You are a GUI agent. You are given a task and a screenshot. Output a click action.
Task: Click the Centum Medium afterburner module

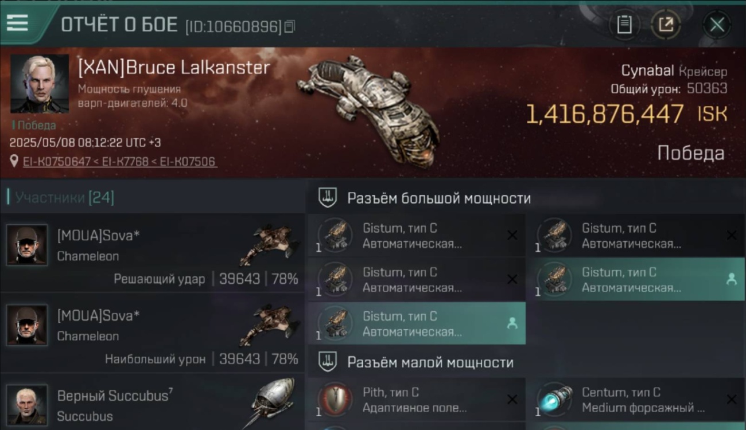636,400
